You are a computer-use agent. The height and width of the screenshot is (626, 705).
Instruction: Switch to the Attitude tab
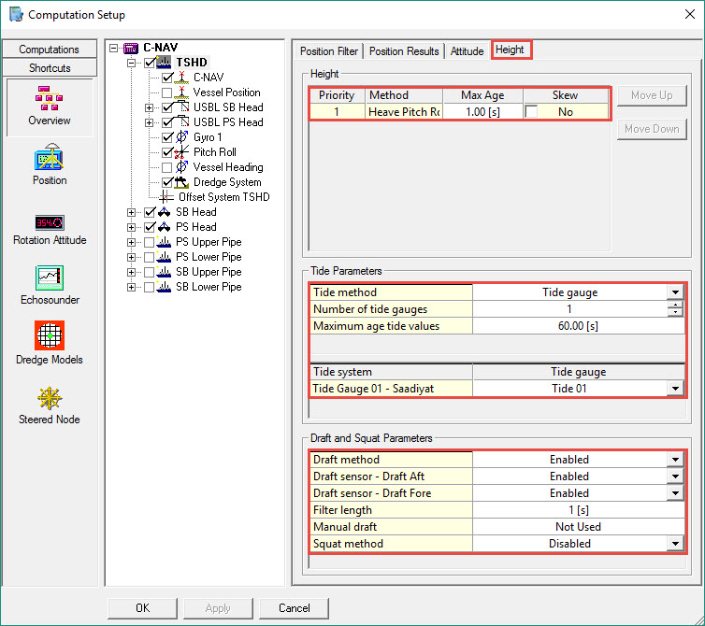pos(468,50)
